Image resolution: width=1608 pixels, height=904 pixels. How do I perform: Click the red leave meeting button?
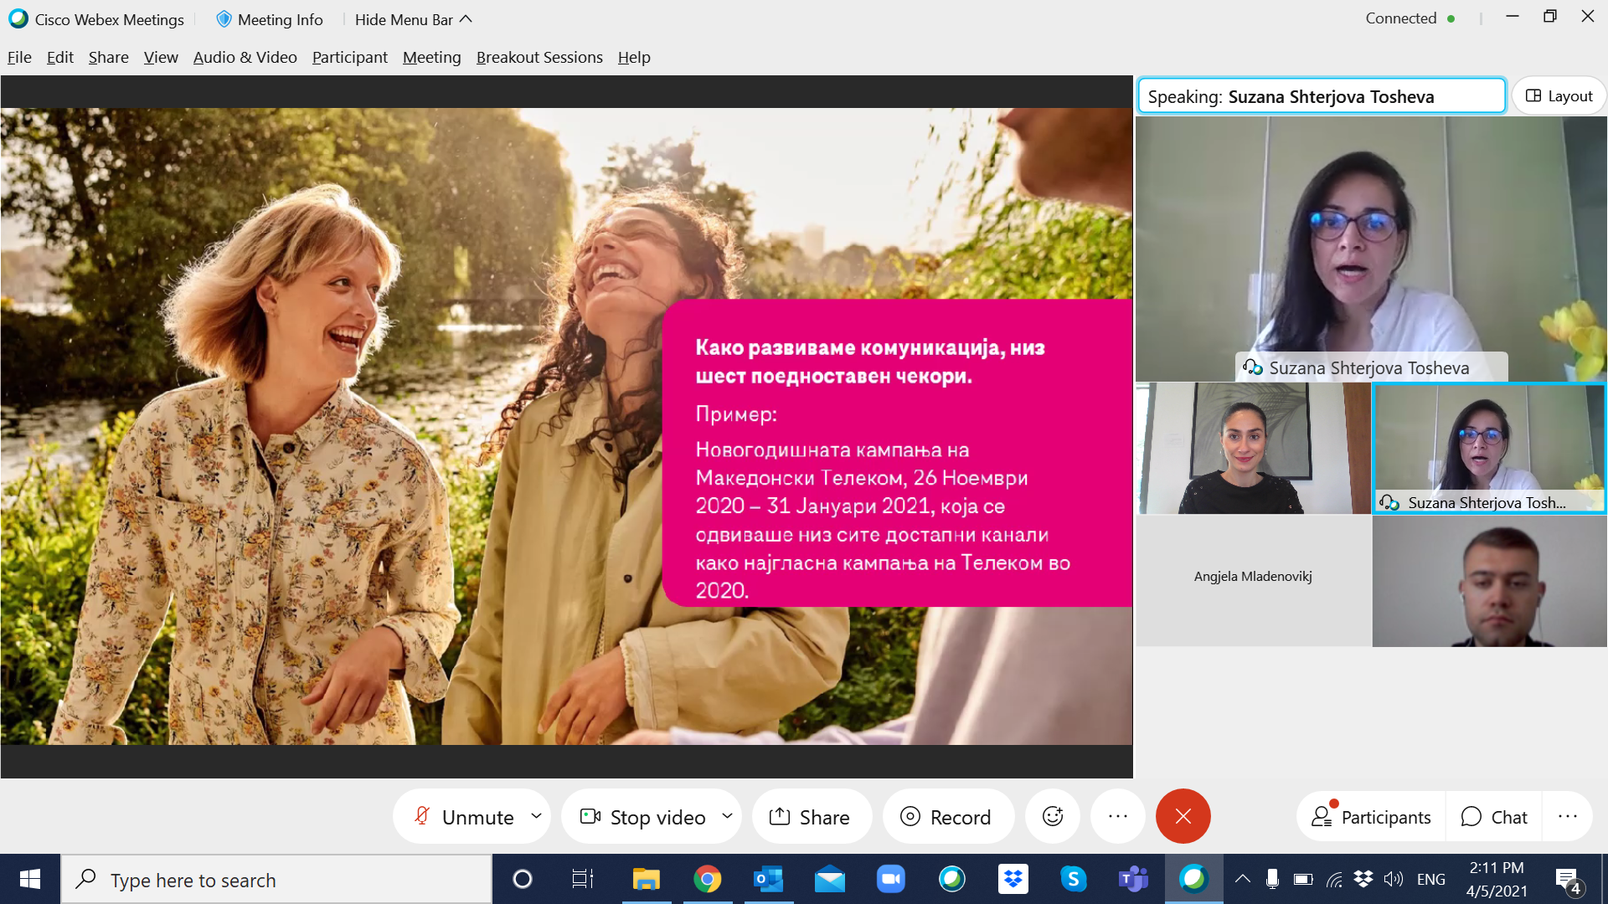coord(1183,816)
